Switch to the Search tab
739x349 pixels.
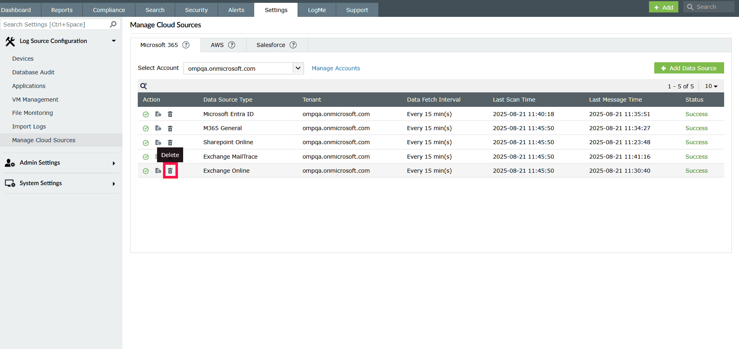click(x=155, y=10)
